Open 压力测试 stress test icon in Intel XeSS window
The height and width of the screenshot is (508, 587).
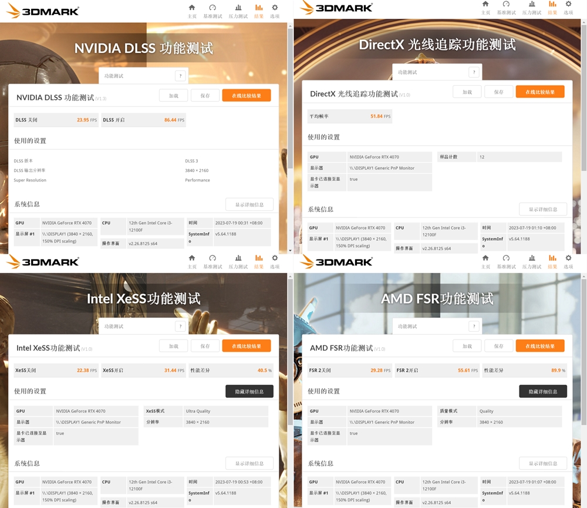click(238, 258)
